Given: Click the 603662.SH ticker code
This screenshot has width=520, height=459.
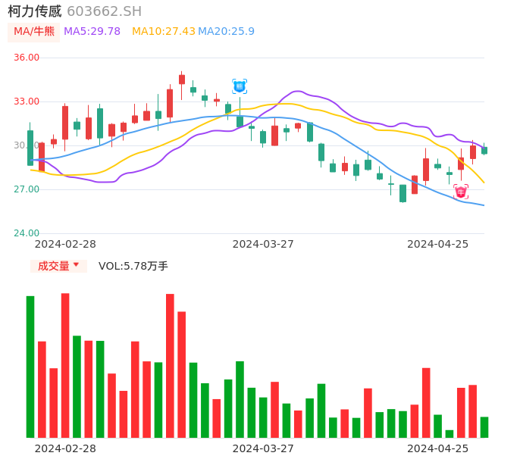Looking at the screenshot, I should [x=104, y=11].
